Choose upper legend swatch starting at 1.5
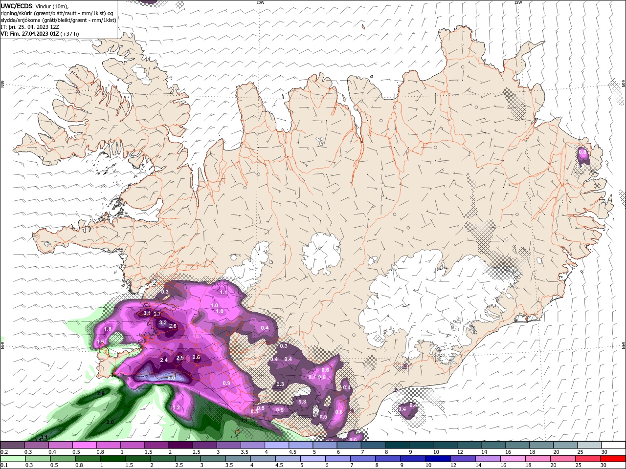 [156, 445]
